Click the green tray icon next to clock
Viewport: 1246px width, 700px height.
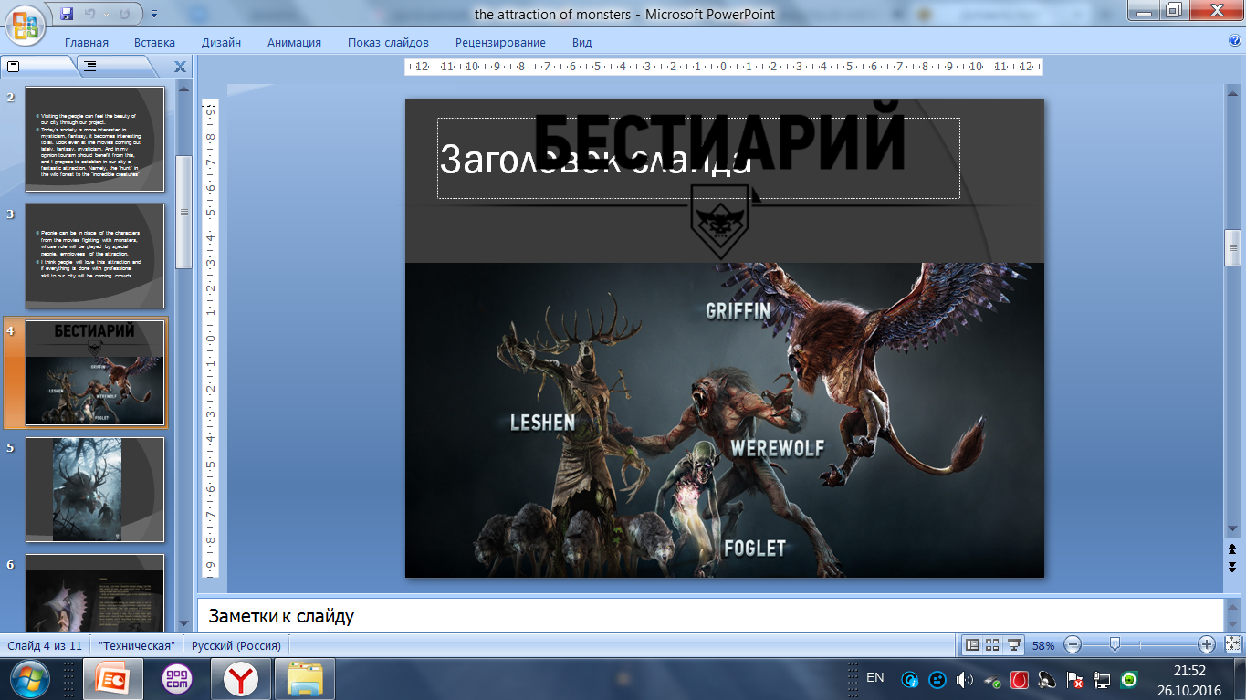point(1129,680)
